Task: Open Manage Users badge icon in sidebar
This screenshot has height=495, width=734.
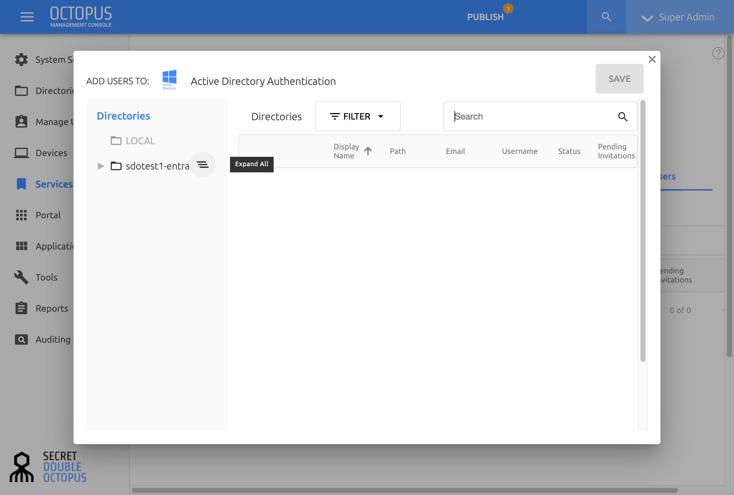Action: 21,121
